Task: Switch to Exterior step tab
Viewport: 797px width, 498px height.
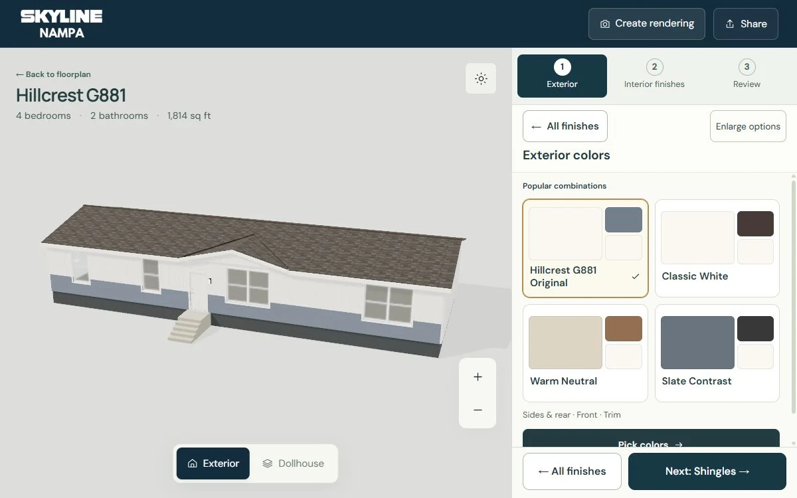Action: point(562,76)
